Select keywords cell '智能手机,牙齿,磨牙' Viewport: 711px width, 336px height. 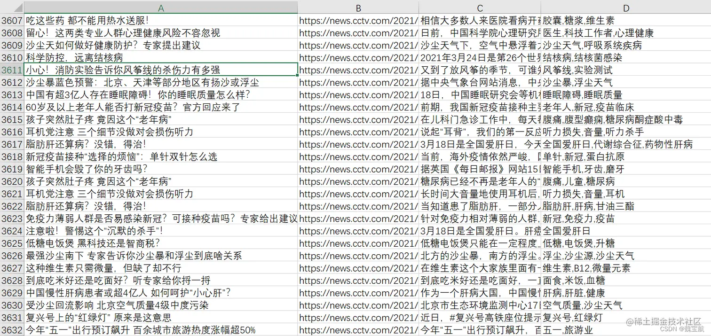[626, 169]
